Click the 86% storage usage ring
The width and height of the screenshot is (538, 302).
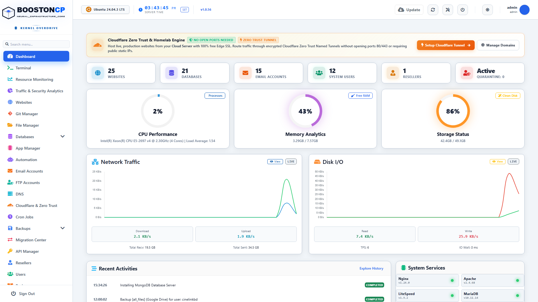453,111
